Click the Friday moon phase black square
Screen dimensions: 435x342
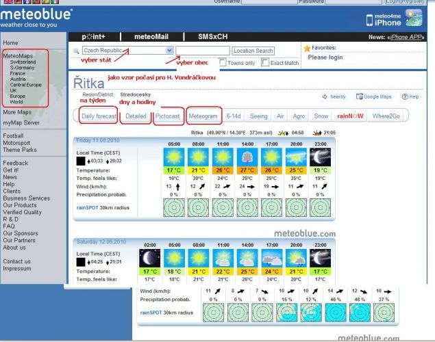[81, 161]
